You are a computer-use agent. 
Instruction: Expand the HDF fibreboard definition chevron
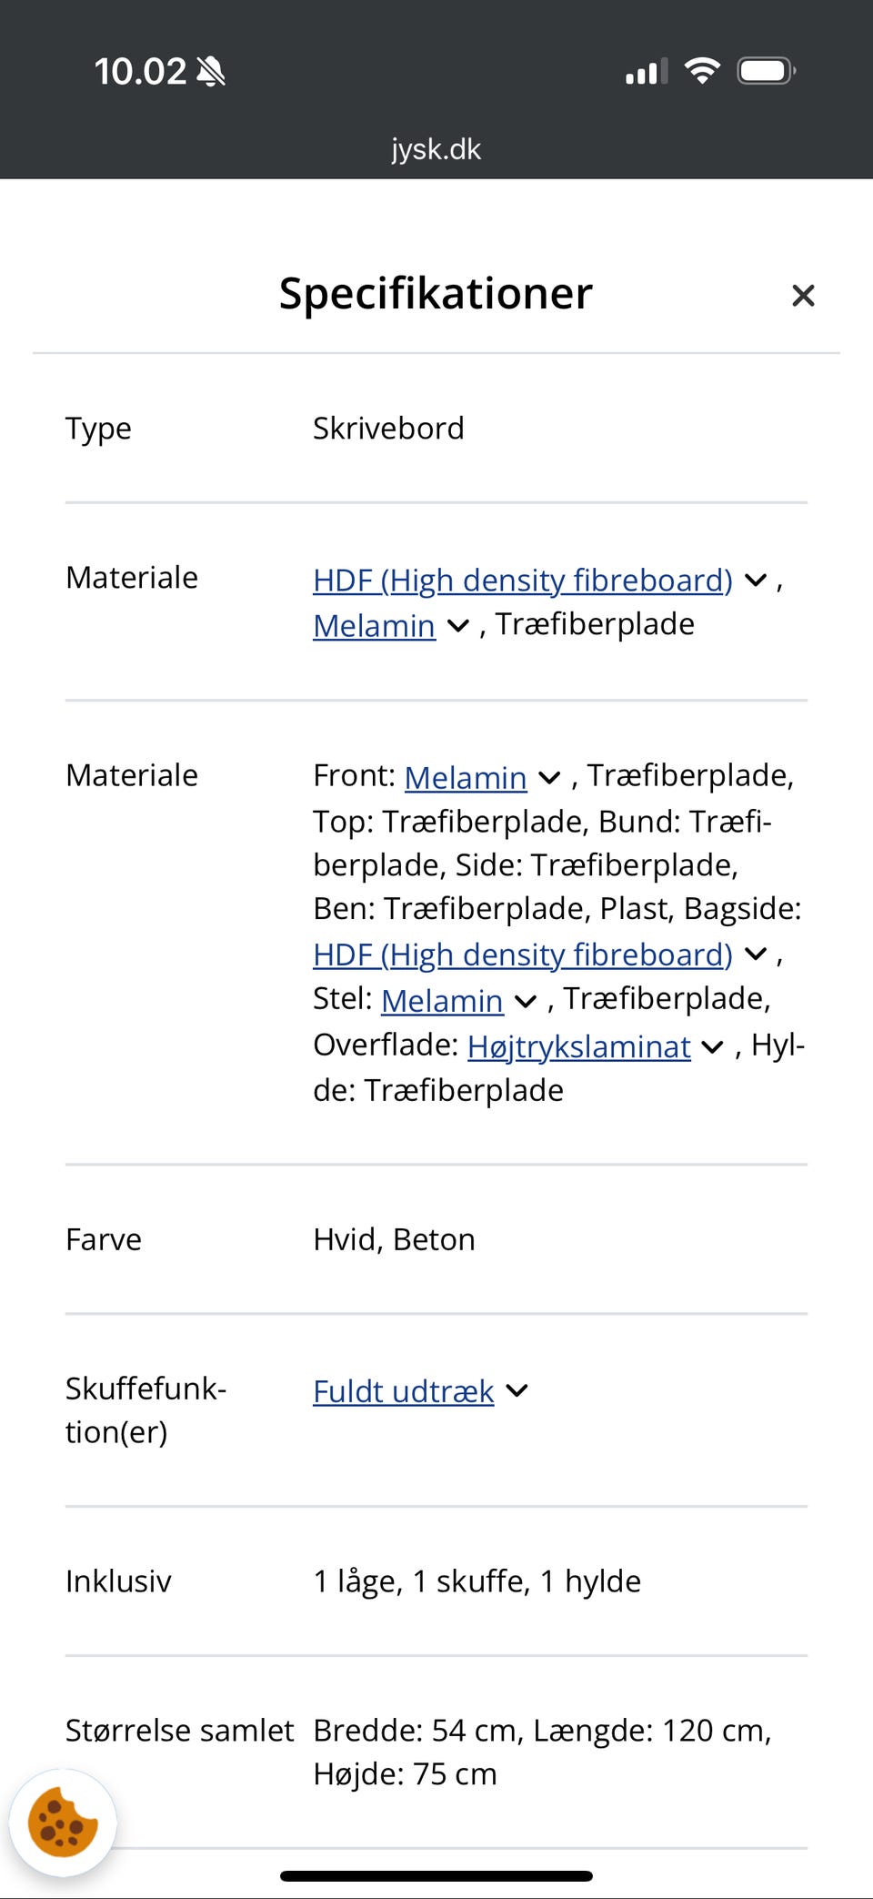(756, 580)
